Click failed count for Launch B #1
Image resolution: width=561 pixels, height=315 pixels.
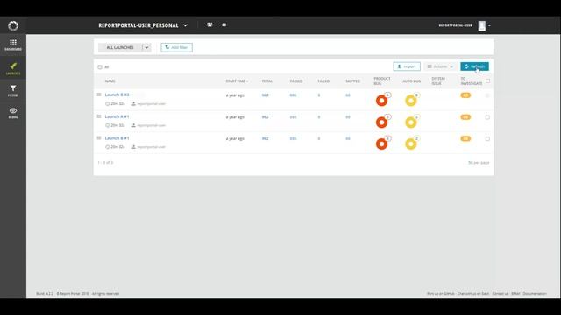click(x=319, y=138)
